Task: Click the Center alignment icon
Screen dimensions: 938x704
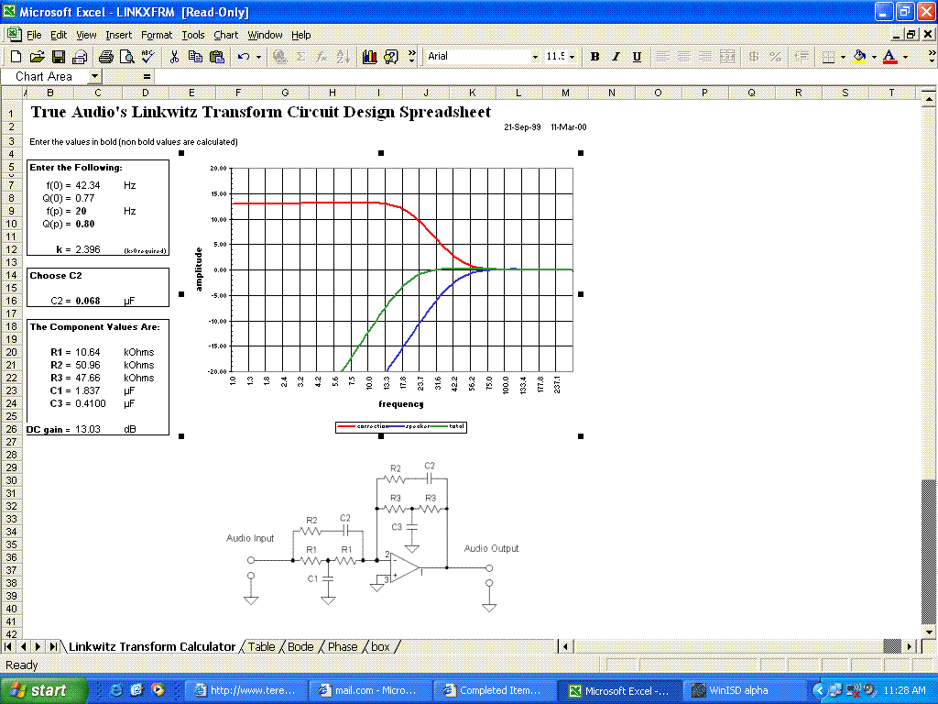Action: 683,56
